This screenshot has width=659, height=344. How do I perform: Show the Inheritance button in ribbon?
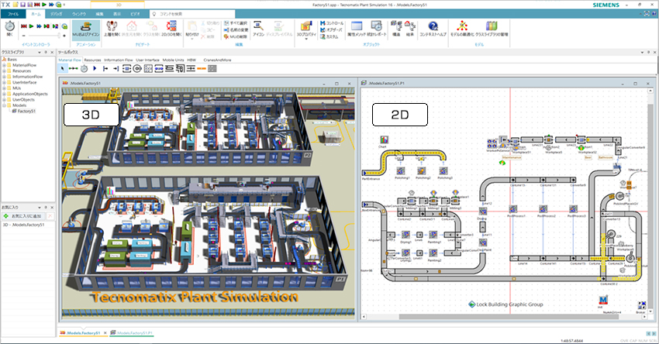[410, 29]
